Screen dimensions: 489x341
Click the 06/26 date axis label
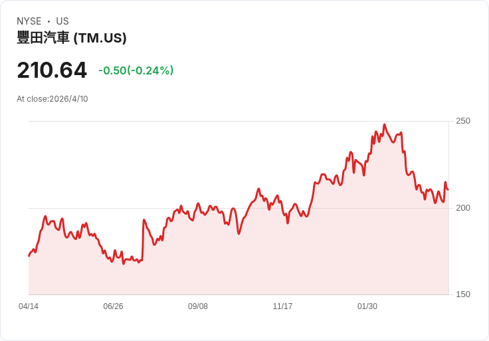[x=113, y=306]
